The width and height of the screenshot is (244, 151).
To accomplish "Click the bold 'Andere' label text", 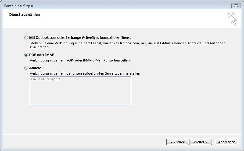I will tap(35, 68).
